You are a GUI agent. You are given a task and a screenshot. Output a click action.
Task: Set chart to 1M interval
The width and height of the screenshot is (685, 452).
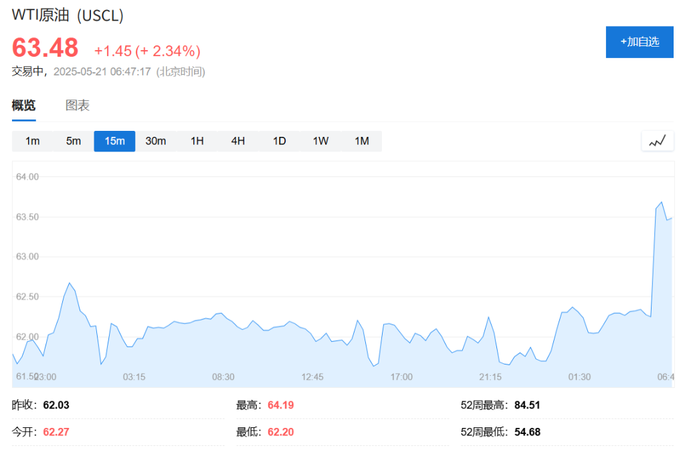[x=362, y=142]
